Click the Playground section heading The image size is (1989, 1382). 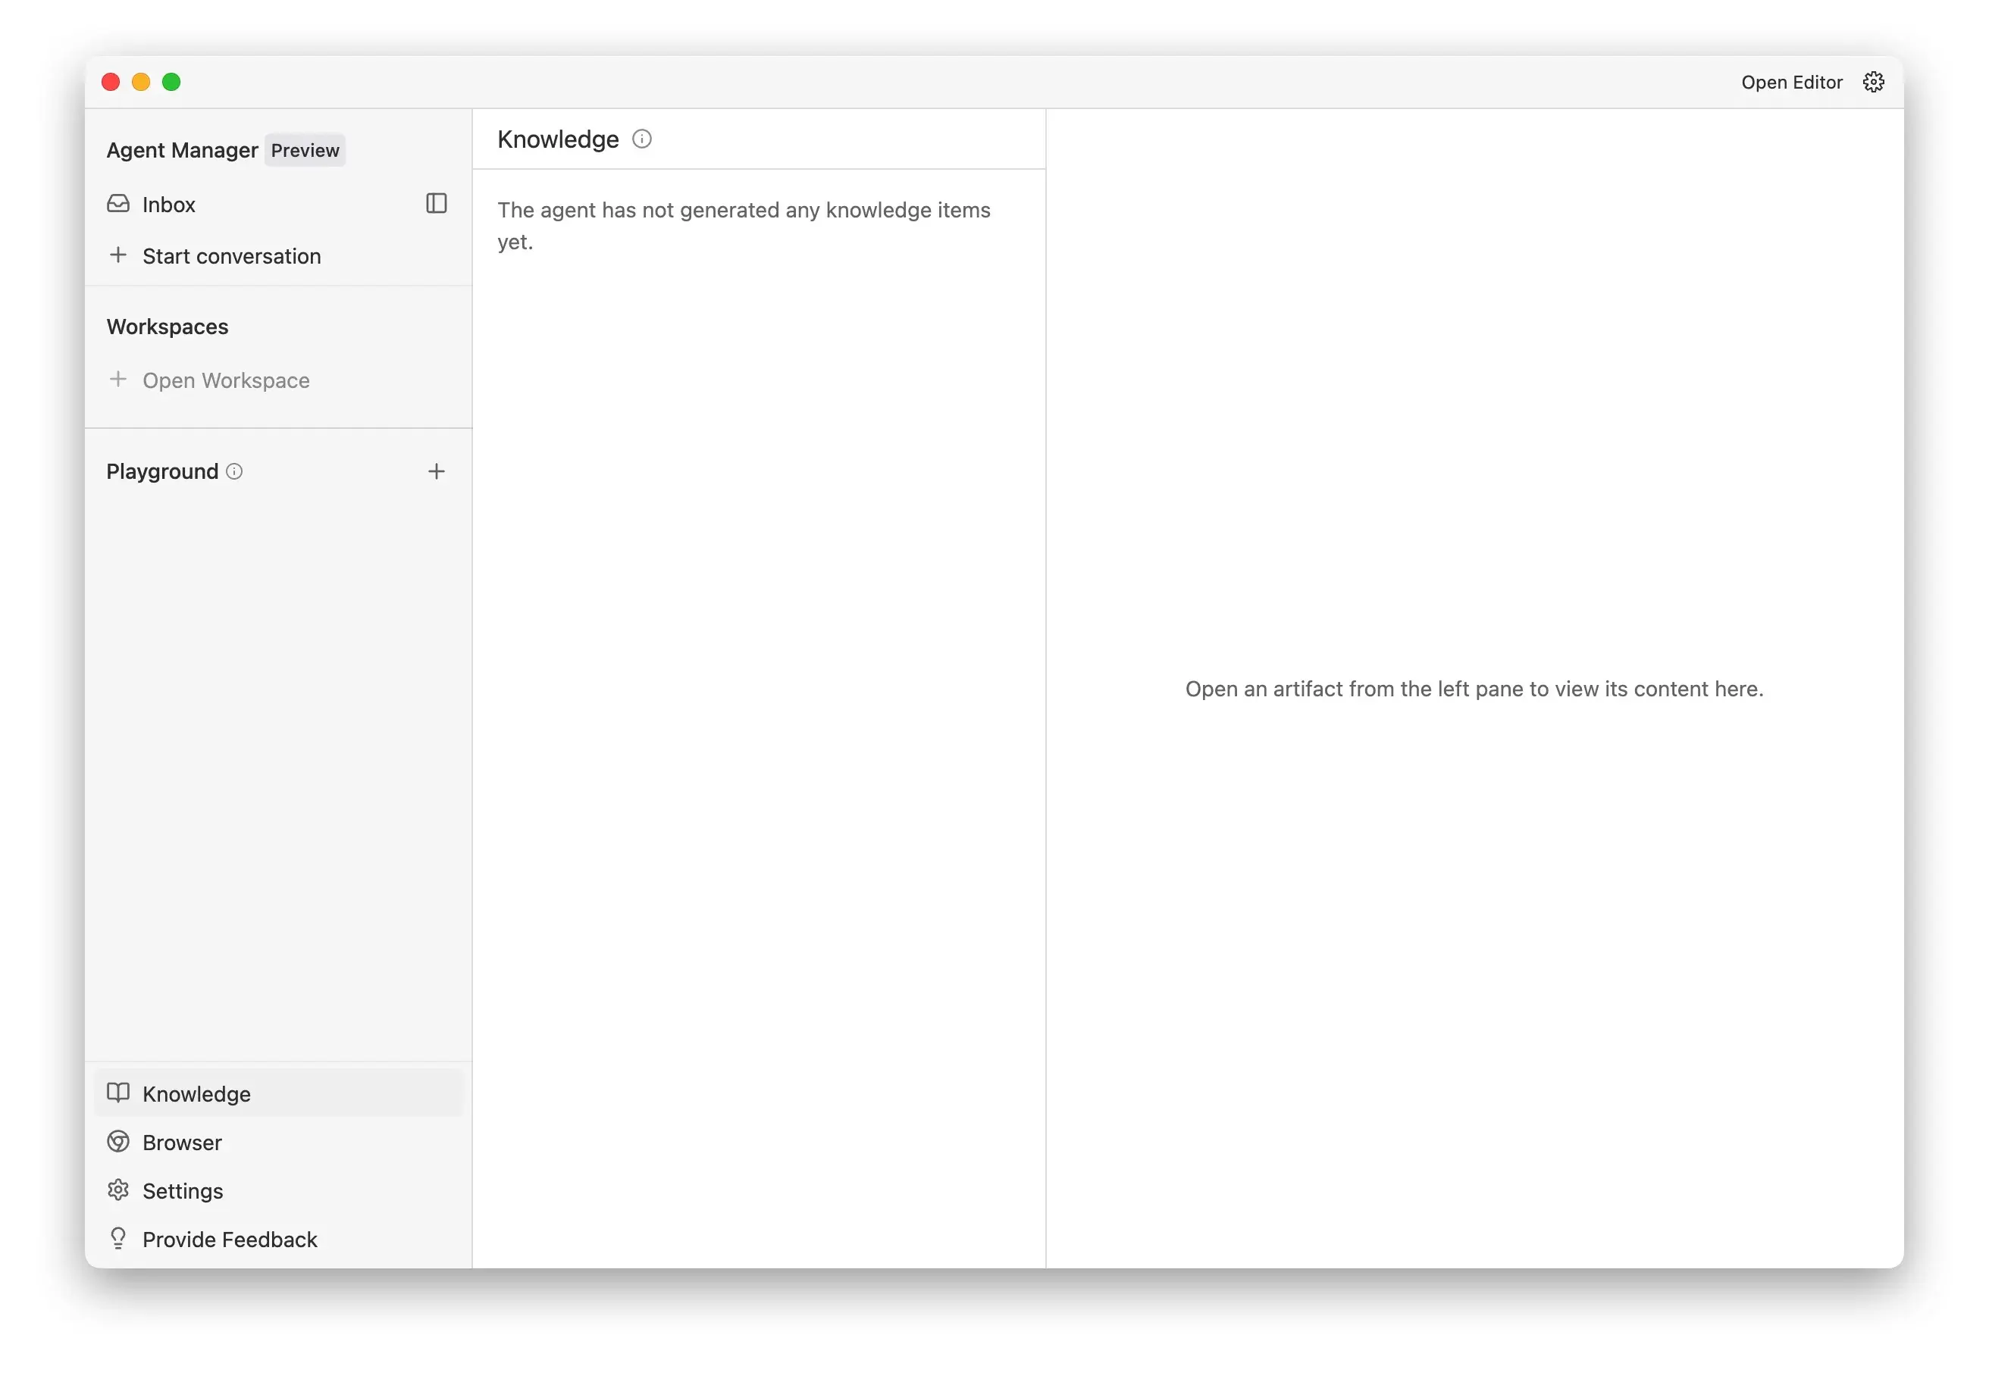point(162,472)
